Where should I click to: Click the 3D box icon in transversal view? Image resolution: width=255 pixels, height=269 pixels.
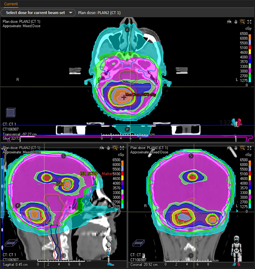click(x=11, y=112)
